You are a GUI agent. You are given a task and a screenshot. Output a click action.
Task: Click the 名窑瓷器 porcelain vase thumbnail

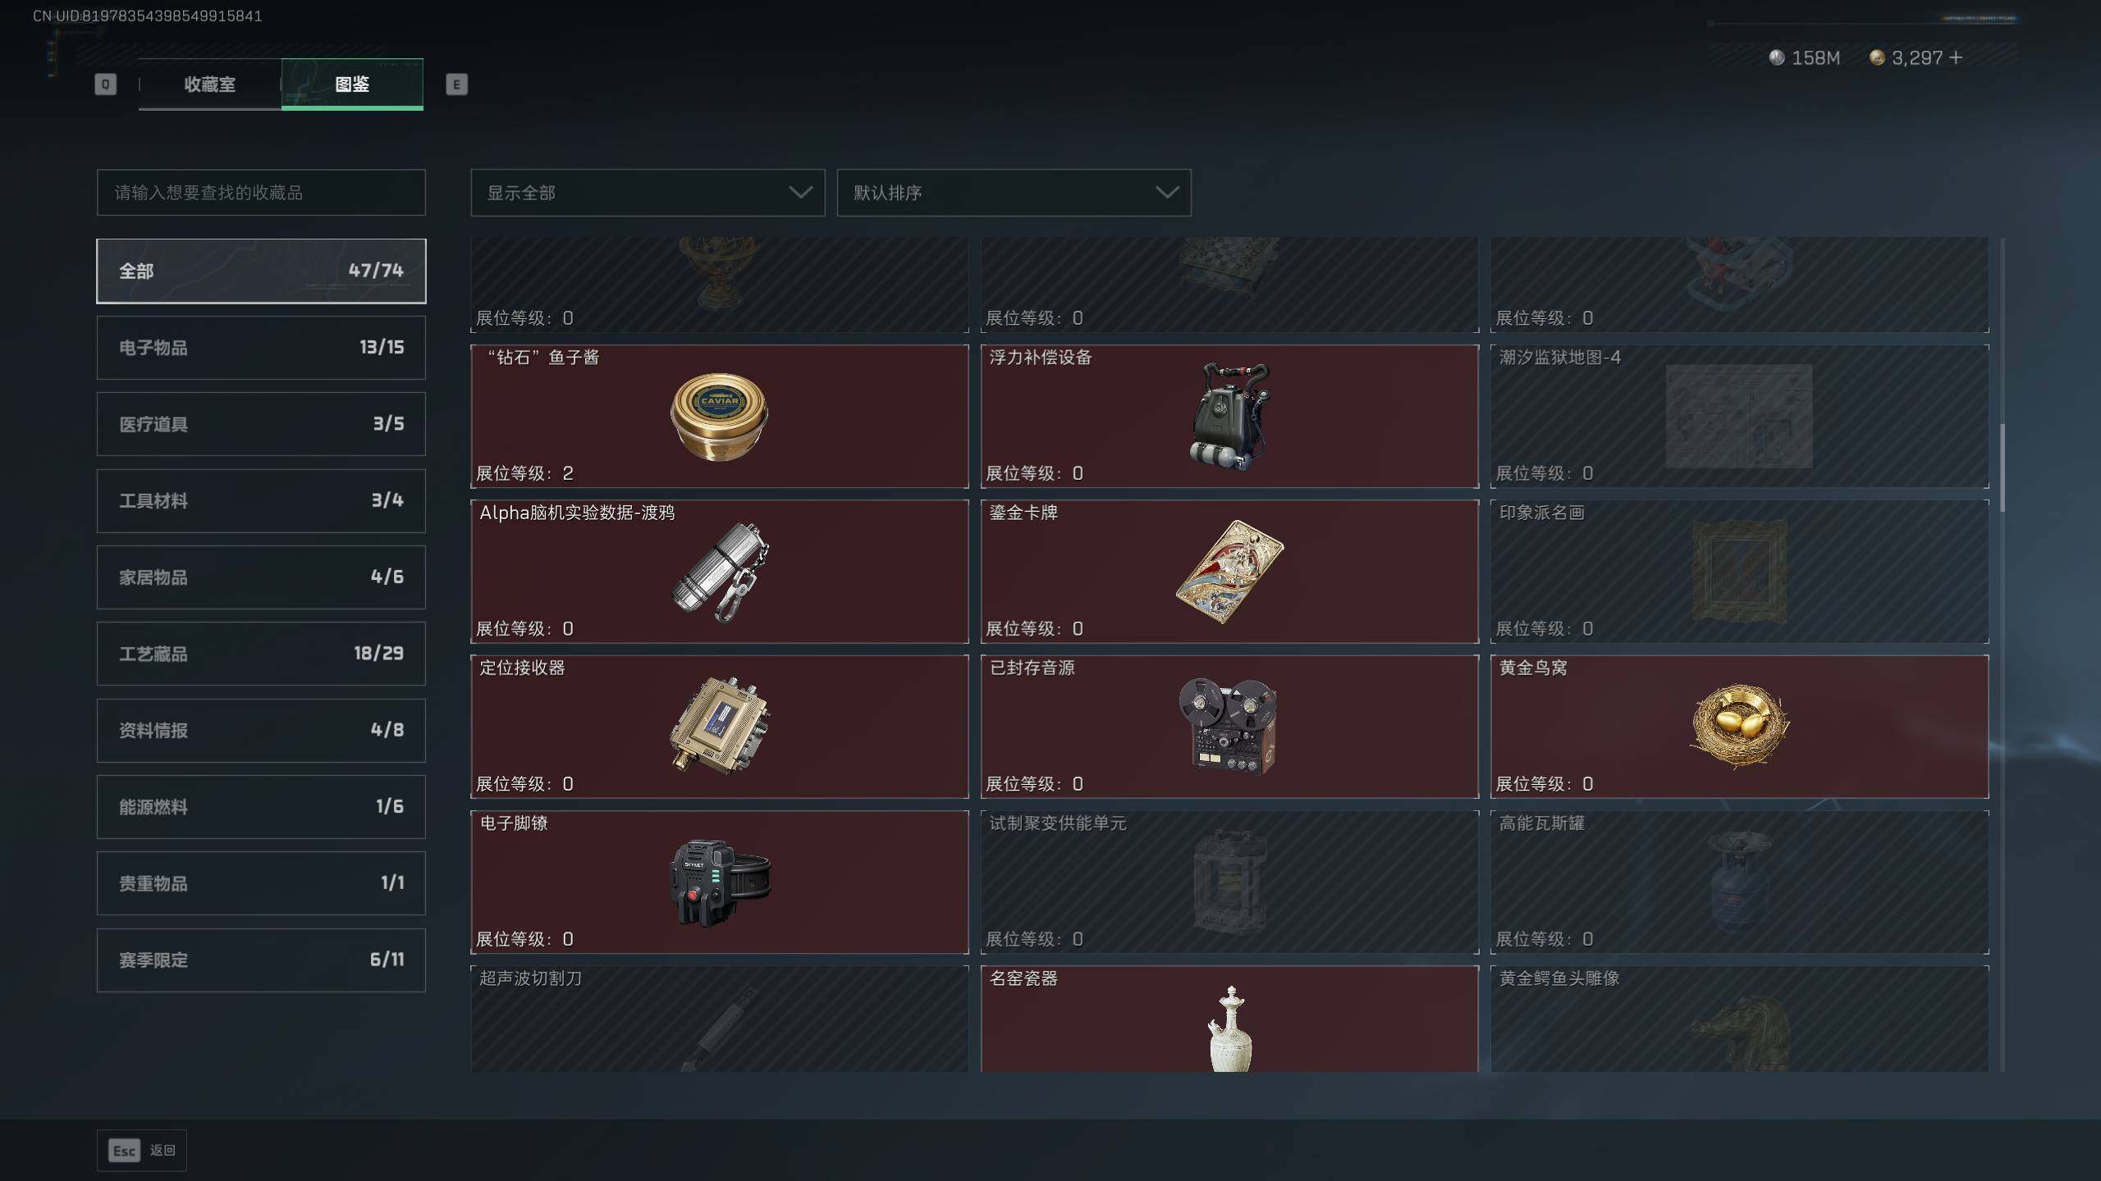(x=1229, y=1028)
